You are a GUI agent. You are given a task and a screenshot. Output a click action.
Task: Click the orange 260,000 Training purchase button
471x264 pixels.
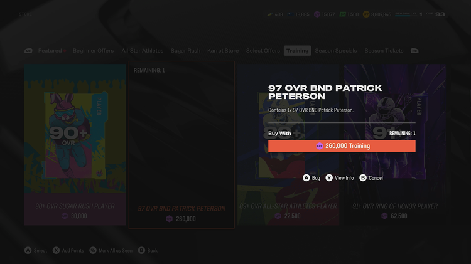342,145
